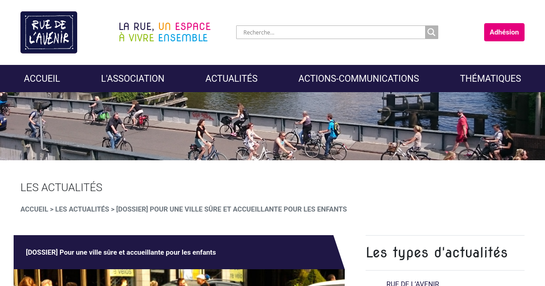The width and height of the screenshot is (545, 286).
Task: Click the search field labelled Recherche
Action: click(x=331, y=32)
